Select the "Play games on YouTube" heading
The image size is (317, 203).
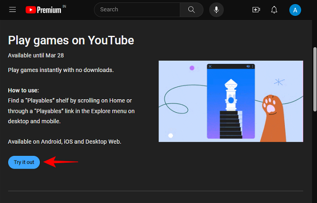tap(71, 40)
